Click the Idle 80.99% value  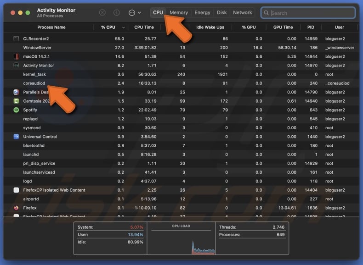tap(136, 242)
